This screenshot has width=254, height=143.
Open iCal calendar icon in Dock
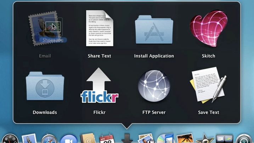click(x=107, y=138)
